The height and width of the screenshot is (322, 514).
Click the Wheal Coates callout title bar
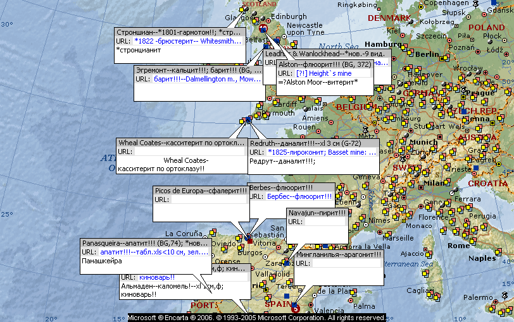click(182, 143)
